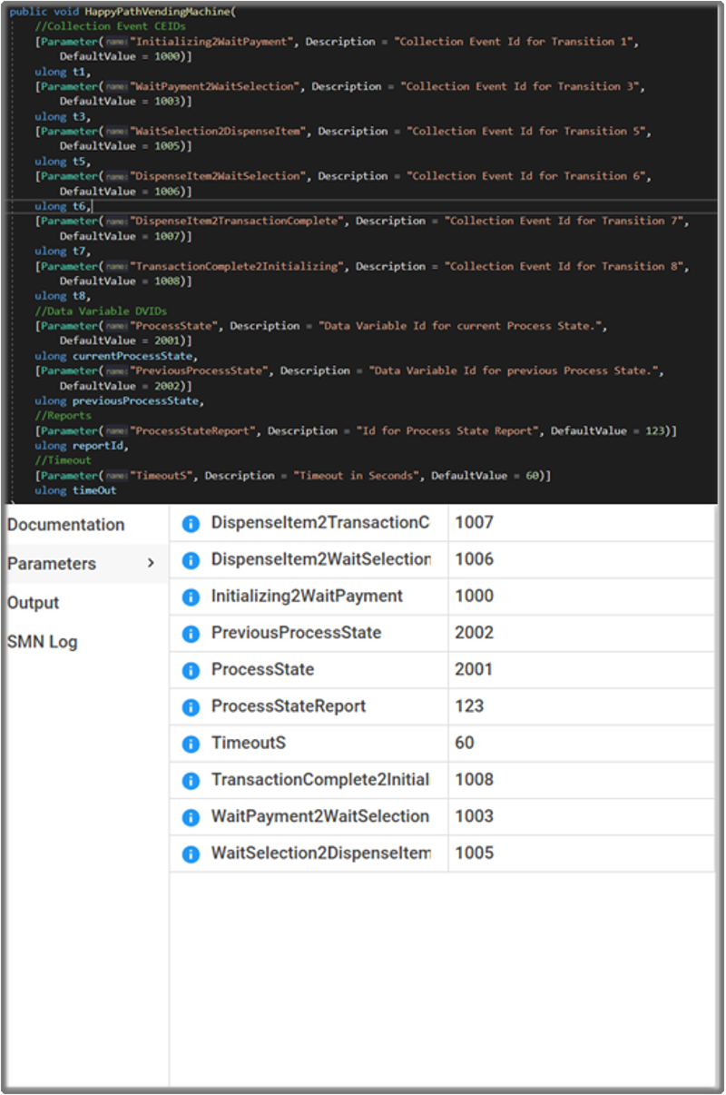Click info icon beside PreviousProcessState
The width and height of the screenshot is (726, 1095).
coord(191,634)
